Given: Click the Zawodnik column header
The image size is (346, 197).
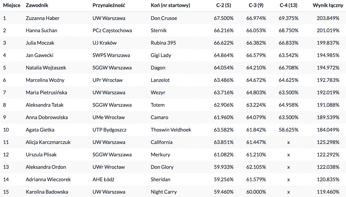Looking at the screenshot, I should (37, 6).
